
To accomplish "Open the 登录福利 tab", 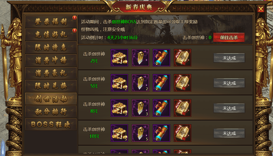I will pos(51,22).
